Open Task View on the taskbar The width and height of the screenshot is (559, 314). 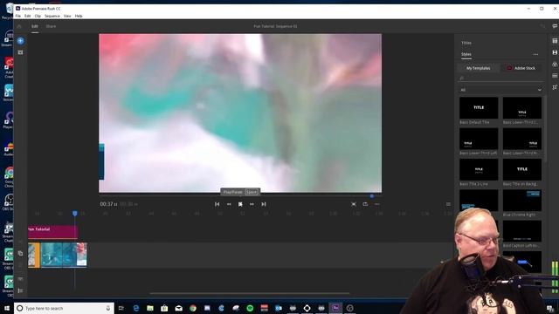tap(121, 308)
